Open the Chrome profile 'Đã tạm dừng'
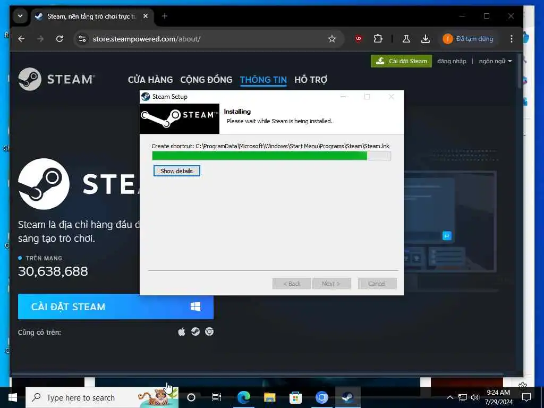The image size is (544, 408). 468,39
